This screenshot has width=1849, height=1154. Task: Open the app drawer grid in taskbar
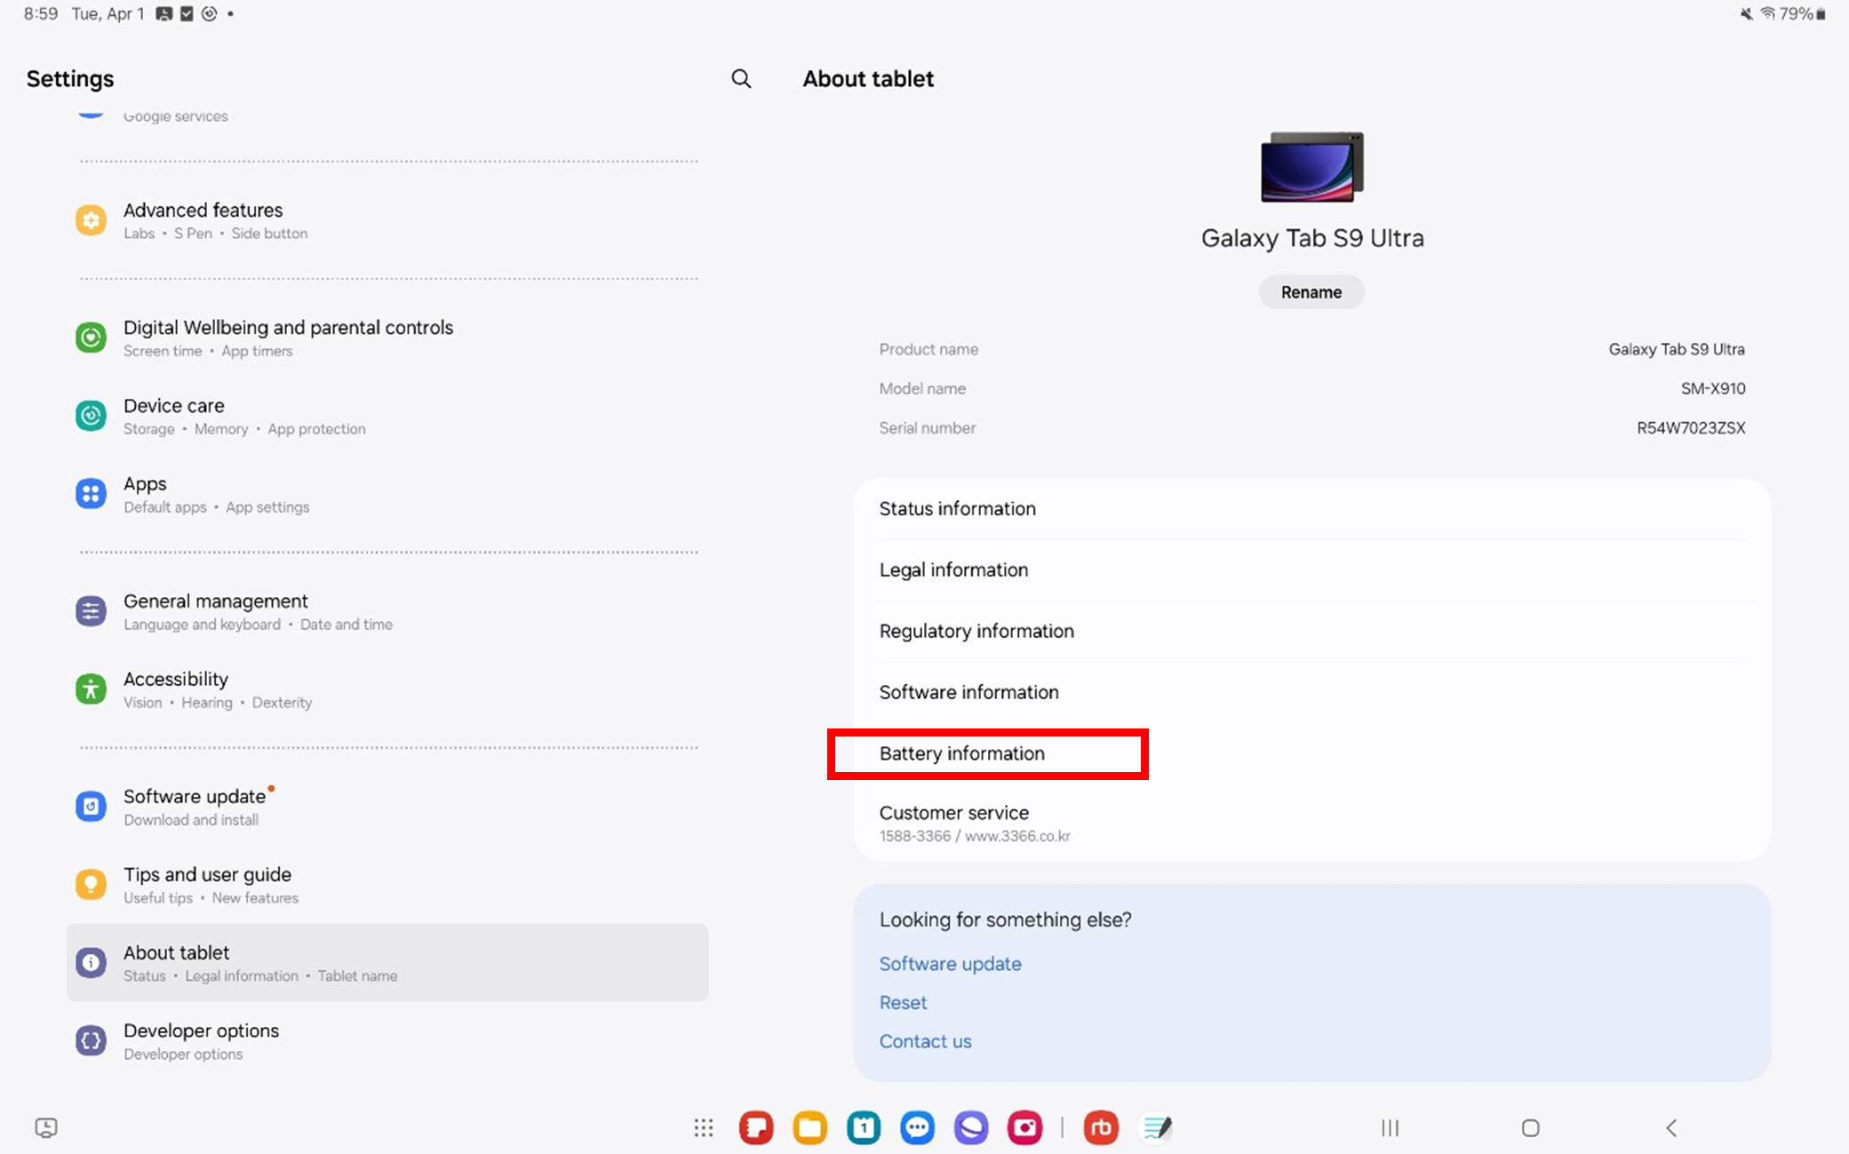pos(704,1128)
